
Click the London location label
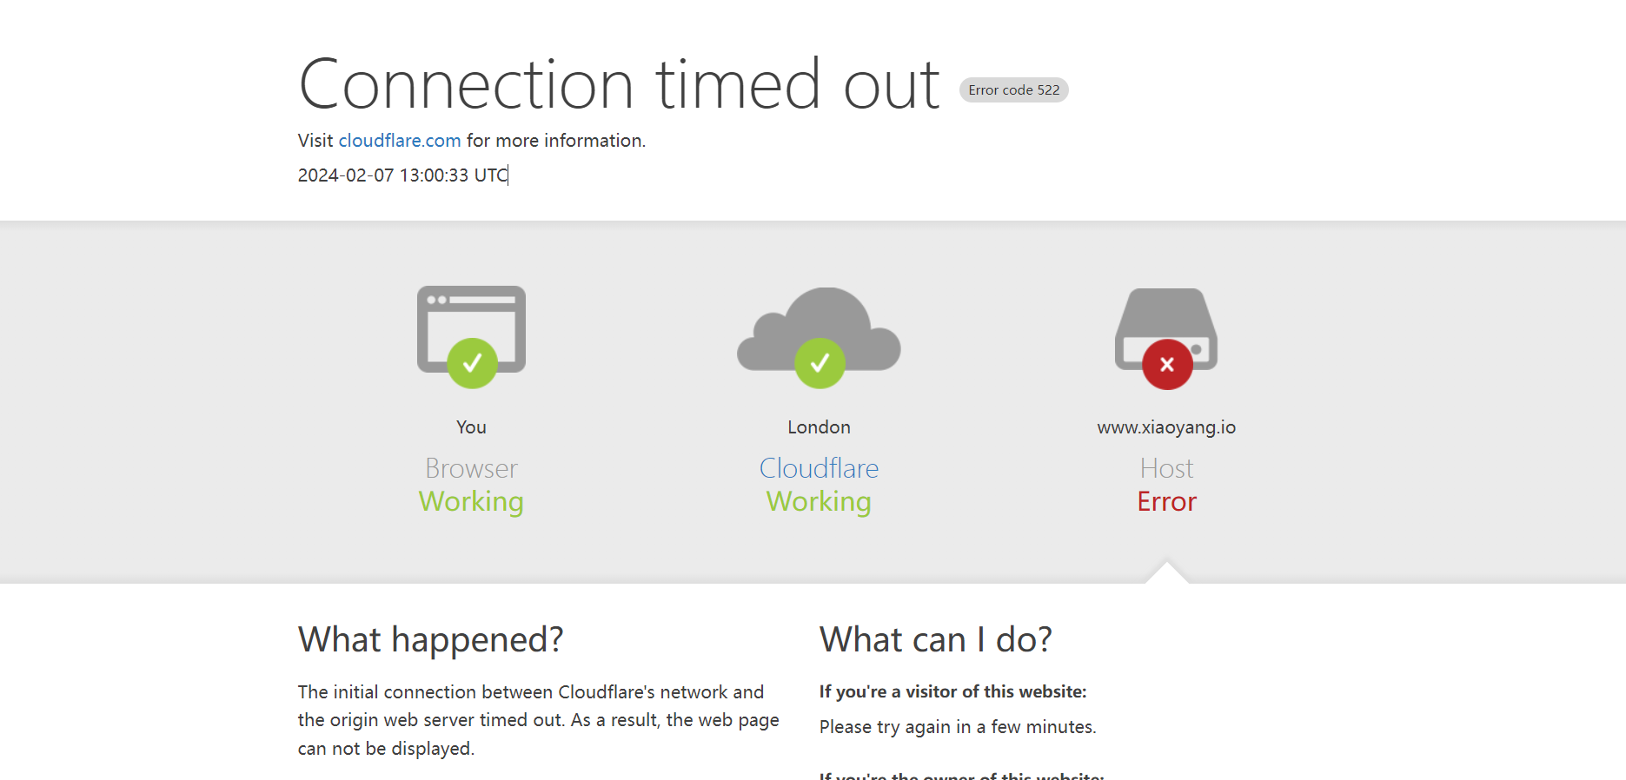[819, 427]
